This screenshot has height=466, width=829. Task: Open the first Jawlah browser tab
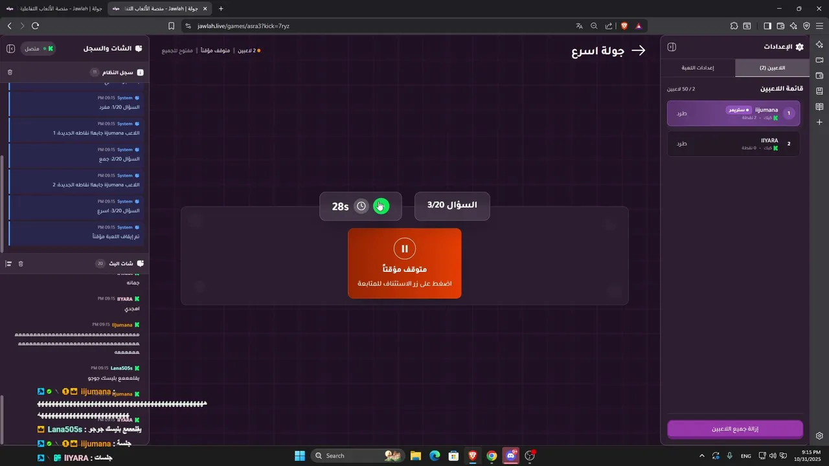pyautogui.click(x=53, y=8)
